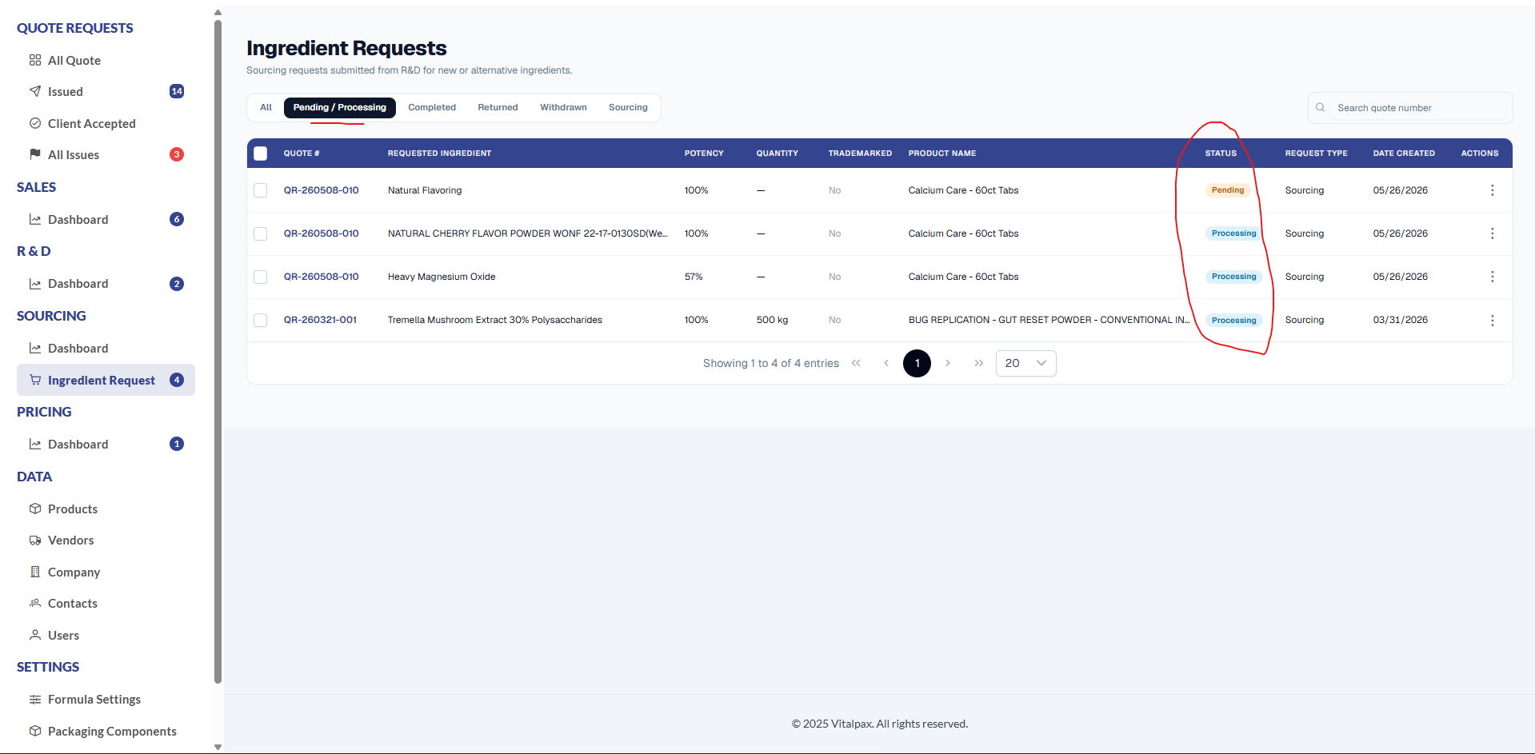The image size is (1535, 754).
Task: Click the Formula Settings sliders icon
Action: (x=35, y=700)
